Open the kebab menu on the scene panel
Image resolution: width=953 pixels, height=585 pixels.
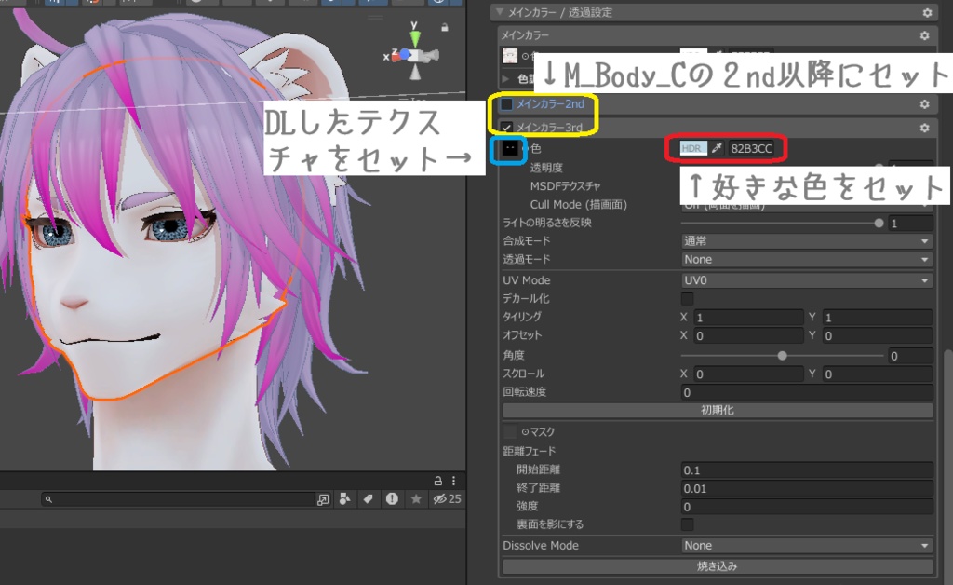pyautogui.click(x=453, y=481)
